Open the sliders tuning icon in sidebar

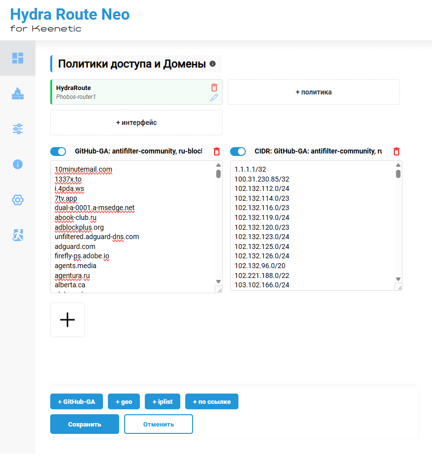click(18, 129)
